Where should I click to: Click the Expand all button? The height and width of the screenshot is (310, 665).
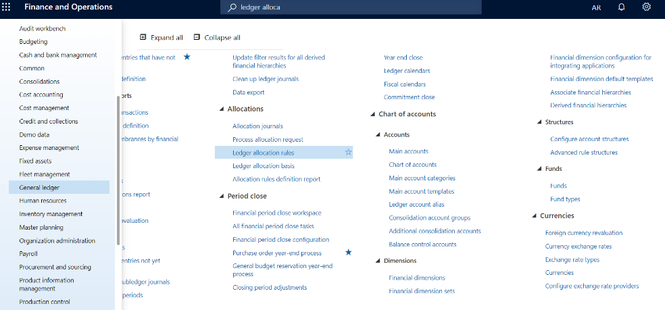[x=161, y=37]
